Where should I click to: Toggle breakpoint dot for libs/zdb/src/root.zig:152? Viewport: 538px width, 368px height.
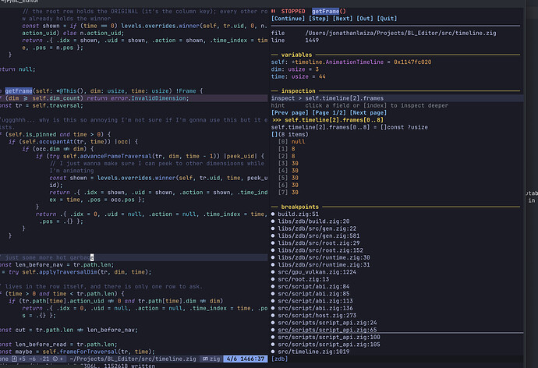[x=273, y=250]
